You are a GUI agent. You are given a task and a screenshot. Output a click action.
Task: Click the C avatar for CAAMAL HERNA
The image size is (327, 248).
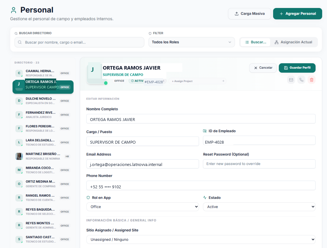pos(19,73)
